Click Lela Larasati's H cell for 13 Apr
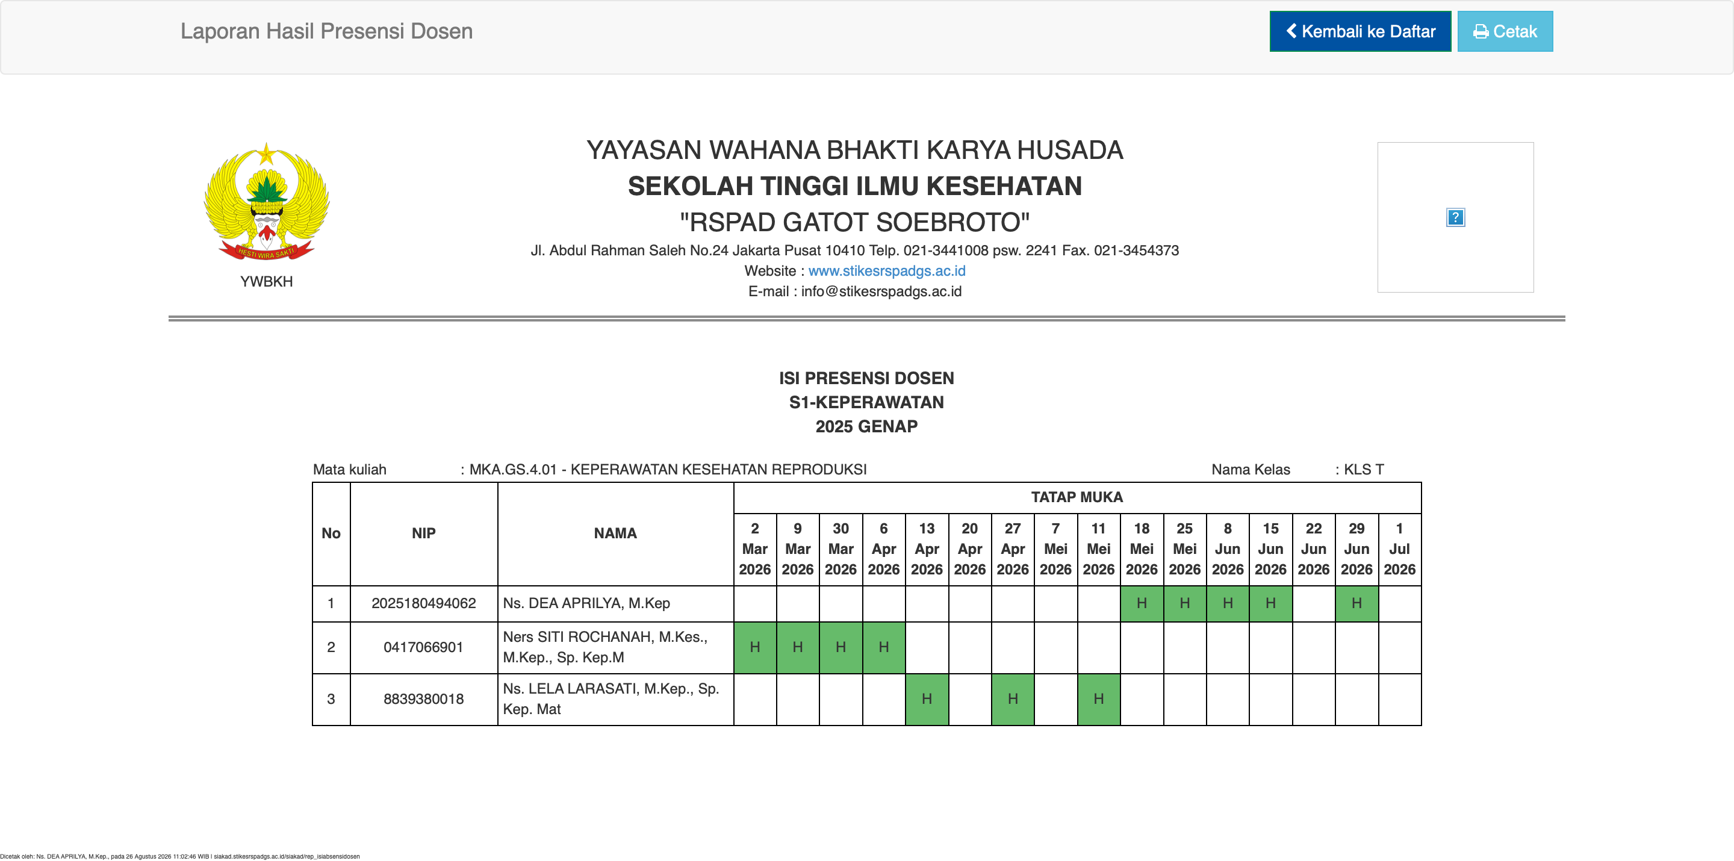Image resolution: width=1734 pixels, height=861 pixels. click(927, 700)
